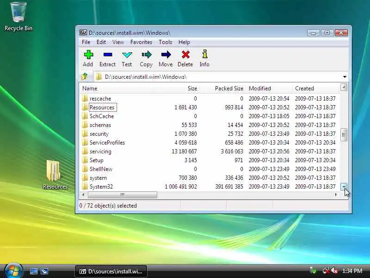This screenshot has height=278, width=370.
Task: Click Switch between windows quick launch icon
Action: tap(44, 271)
